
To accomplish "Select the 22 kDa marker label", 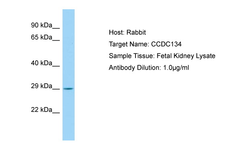I will (42, 110).
